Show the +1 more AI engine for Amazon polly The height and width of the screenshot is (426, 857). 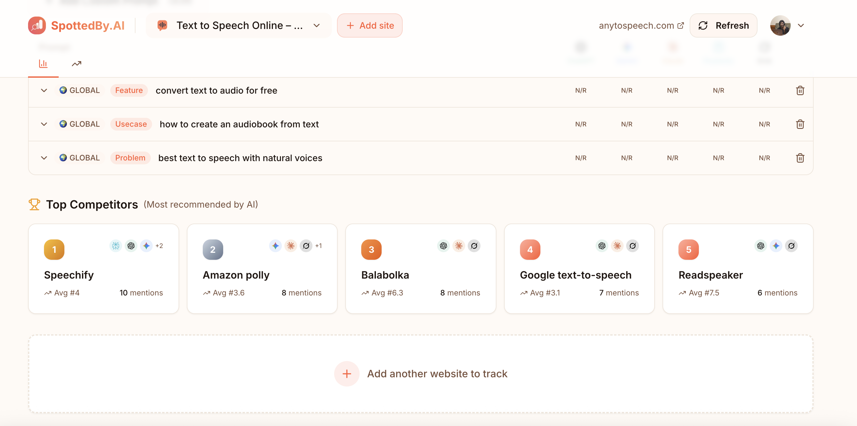tap(319, 246)
